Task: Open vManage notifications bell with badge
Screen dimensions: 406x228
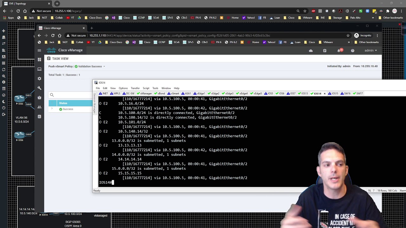Action: coord(340,50)
